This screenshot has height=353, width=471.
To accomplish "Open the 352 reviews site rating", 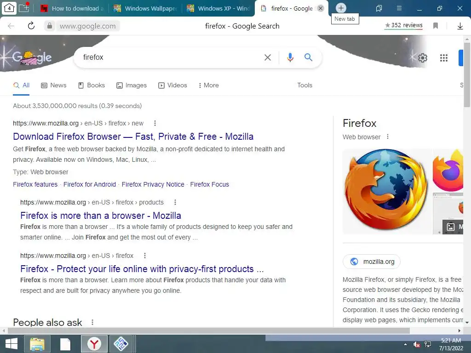I will pos(404,25).
